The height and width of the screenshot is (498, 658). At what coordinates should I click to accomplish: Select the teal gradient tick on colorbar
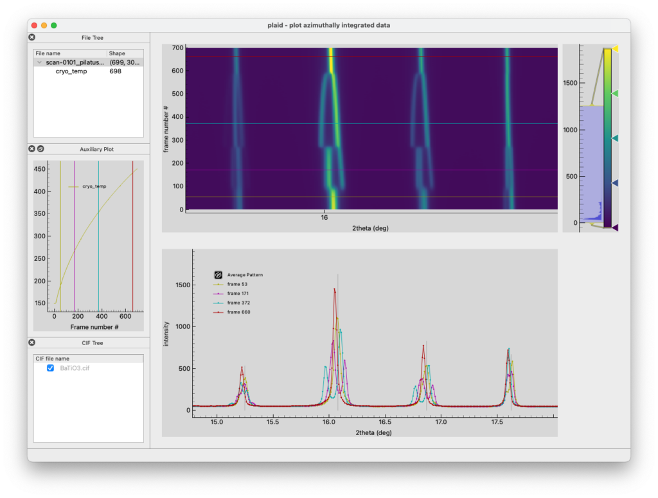615,138
